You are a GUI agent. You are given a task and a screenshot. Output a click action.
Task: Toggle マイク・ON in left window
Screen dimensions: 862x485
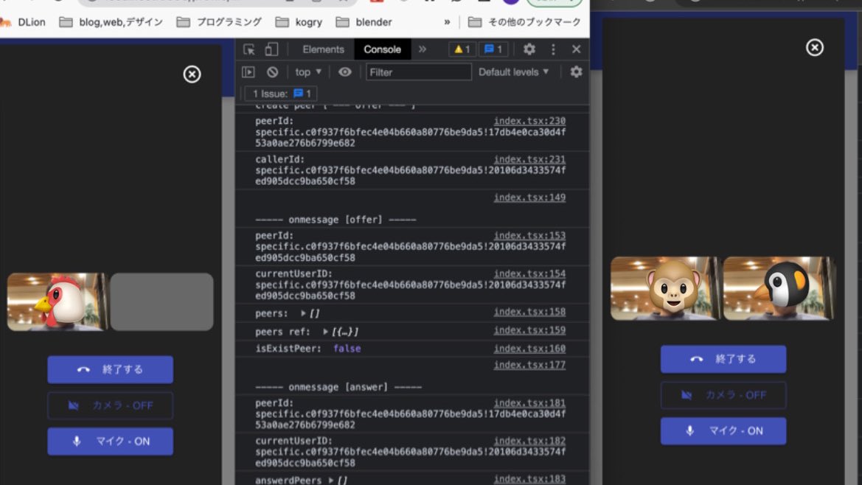[110, 442]
